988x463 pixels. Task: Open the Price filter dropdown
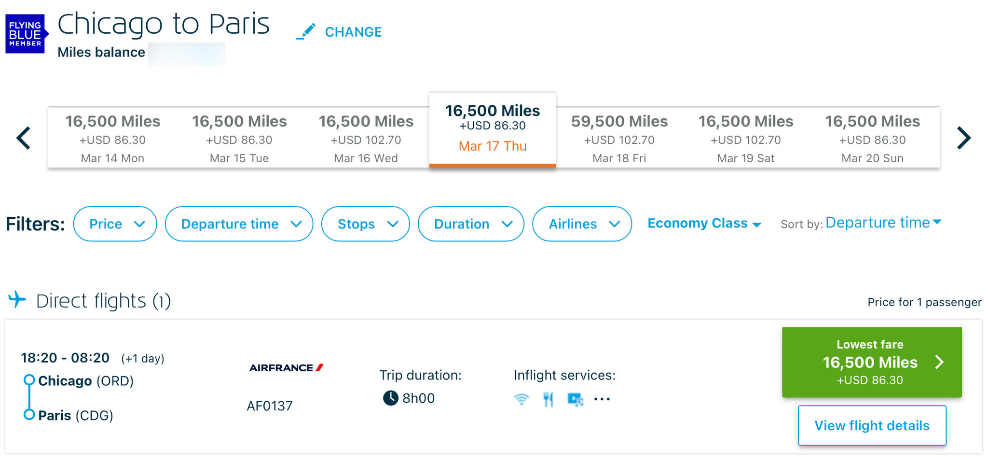click(115, 224)
